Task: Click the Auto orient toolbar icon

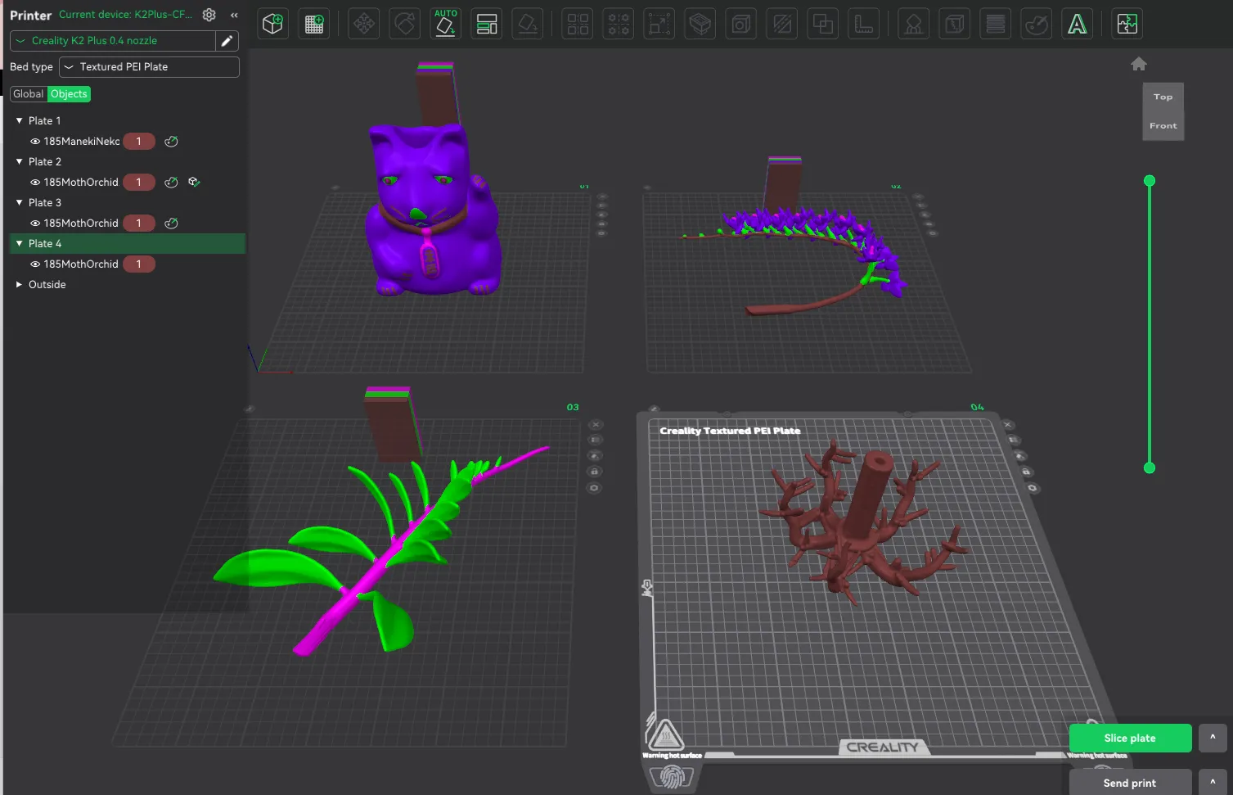Action: [445, 25]
